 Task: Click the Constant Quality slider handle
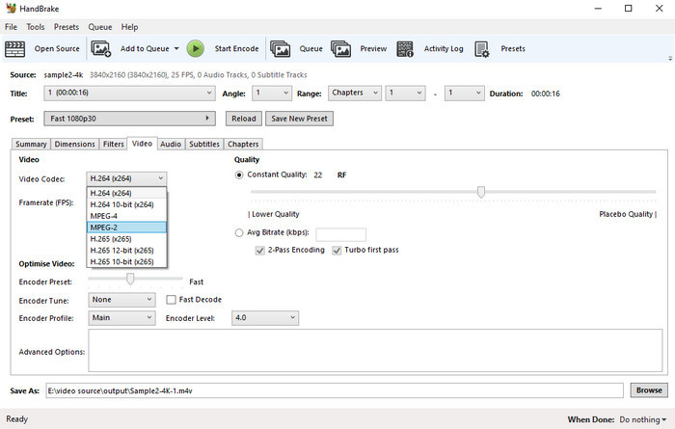pos(481,192)
